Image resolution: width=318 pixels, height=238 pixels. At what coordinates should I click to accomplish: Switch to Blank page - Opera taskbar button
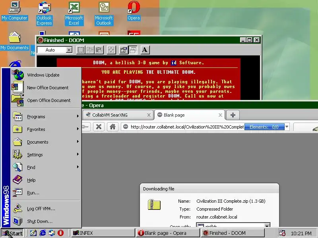[x=168, y=233]
